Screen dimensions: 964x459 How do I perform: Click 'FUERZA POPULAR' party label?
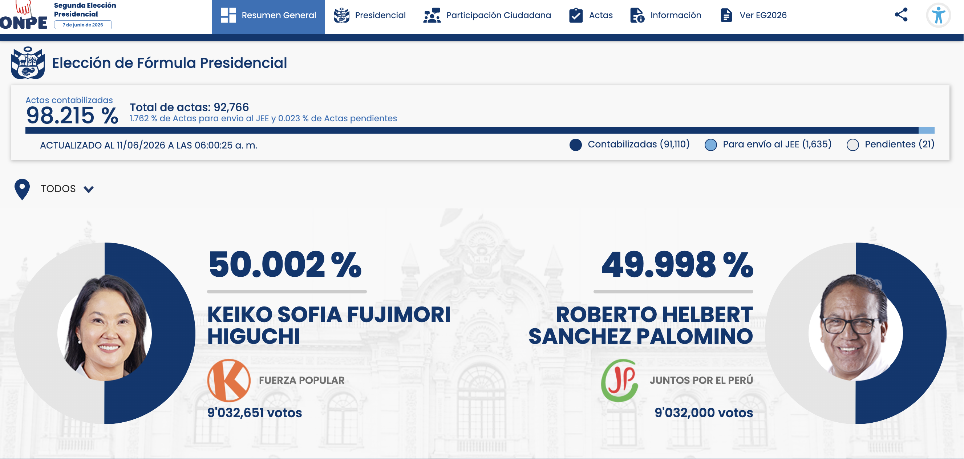301,381
